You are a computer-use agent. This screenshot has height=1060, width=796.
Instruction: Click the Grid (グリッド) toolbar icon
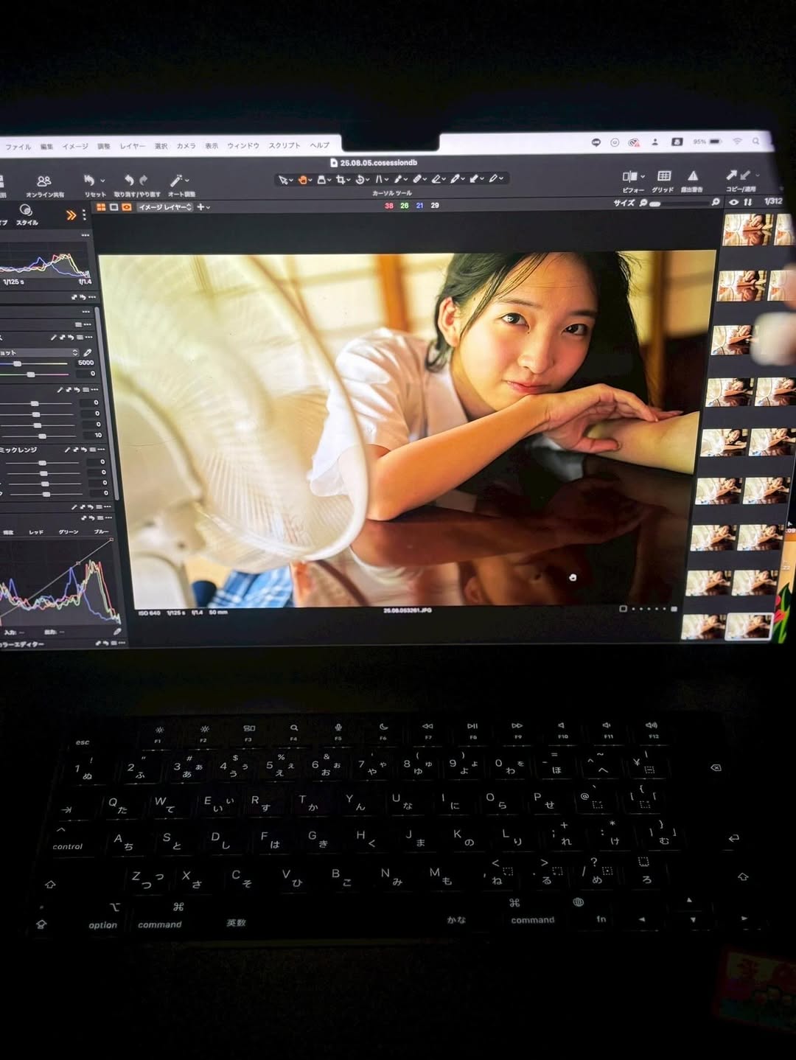coord(664,176)
